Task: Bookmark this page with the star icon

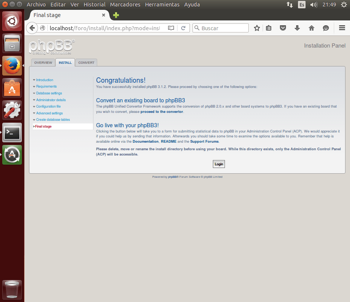Action: [257, 28]
